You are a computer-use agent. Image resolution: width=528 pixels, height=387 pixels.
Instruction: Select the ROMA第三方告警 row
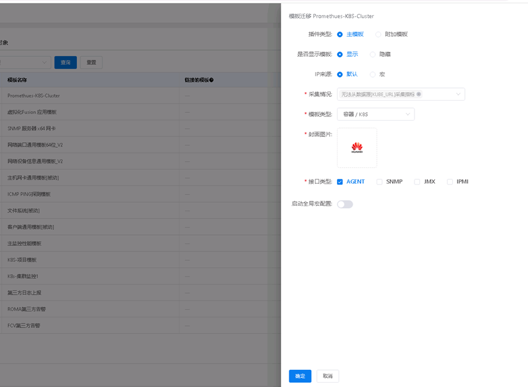pyautogui.click(x=140, y=309)
